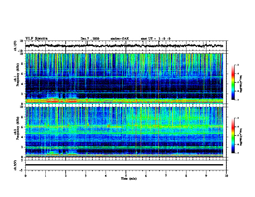Click the "-5" tick on ch.3(V) axis
Screen dimensions: 255x197
22,170
